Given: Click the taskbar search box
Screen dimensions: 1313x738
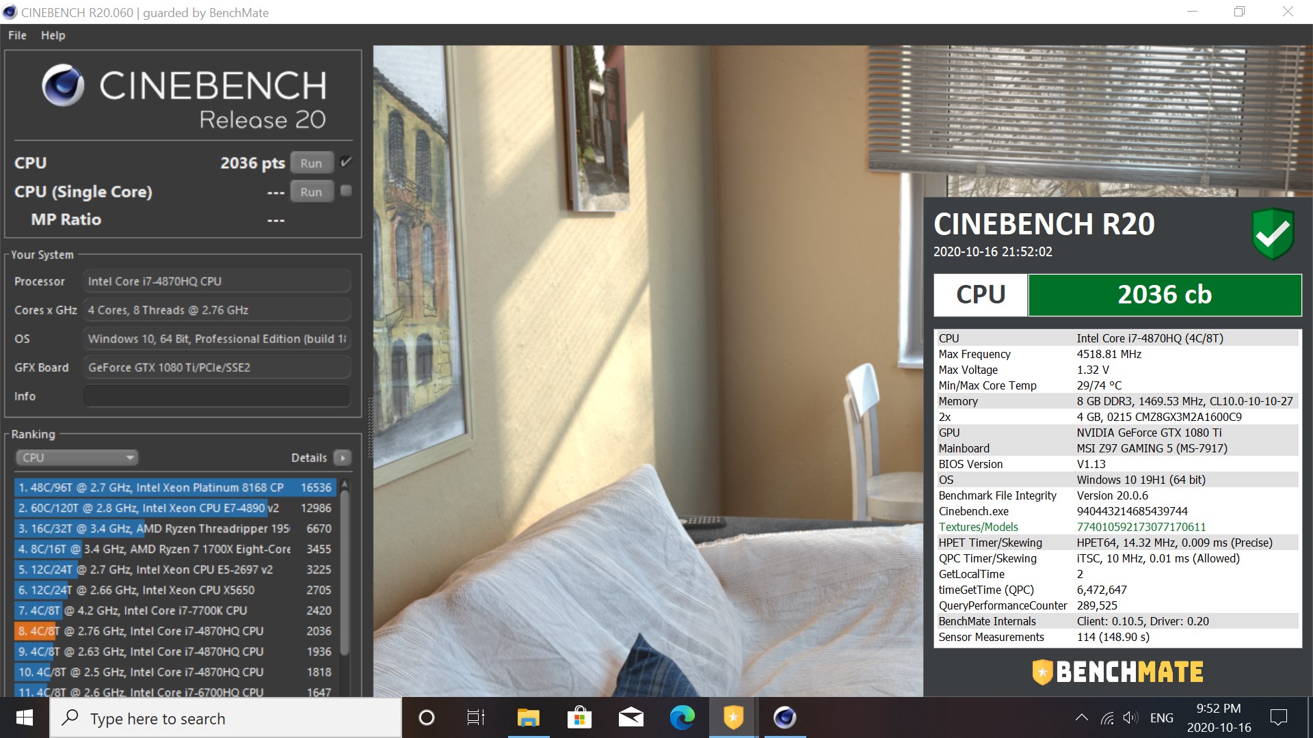Looking at the screenshot, I should coord(226,718).
